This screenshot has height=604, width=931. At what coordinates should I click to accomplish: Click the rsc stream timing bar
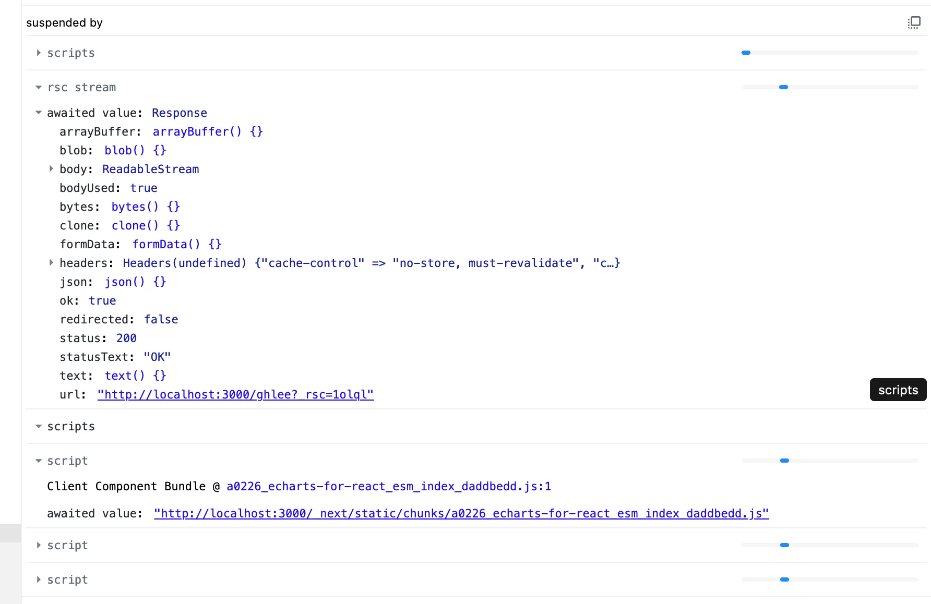coord(829,88)
